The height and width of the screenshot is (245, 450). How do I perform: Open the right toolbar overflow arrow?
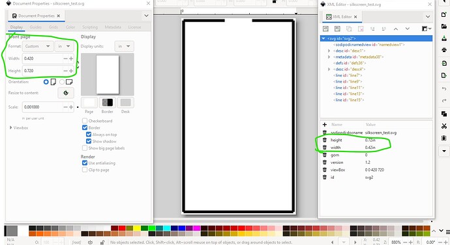(x=444, y=151)
